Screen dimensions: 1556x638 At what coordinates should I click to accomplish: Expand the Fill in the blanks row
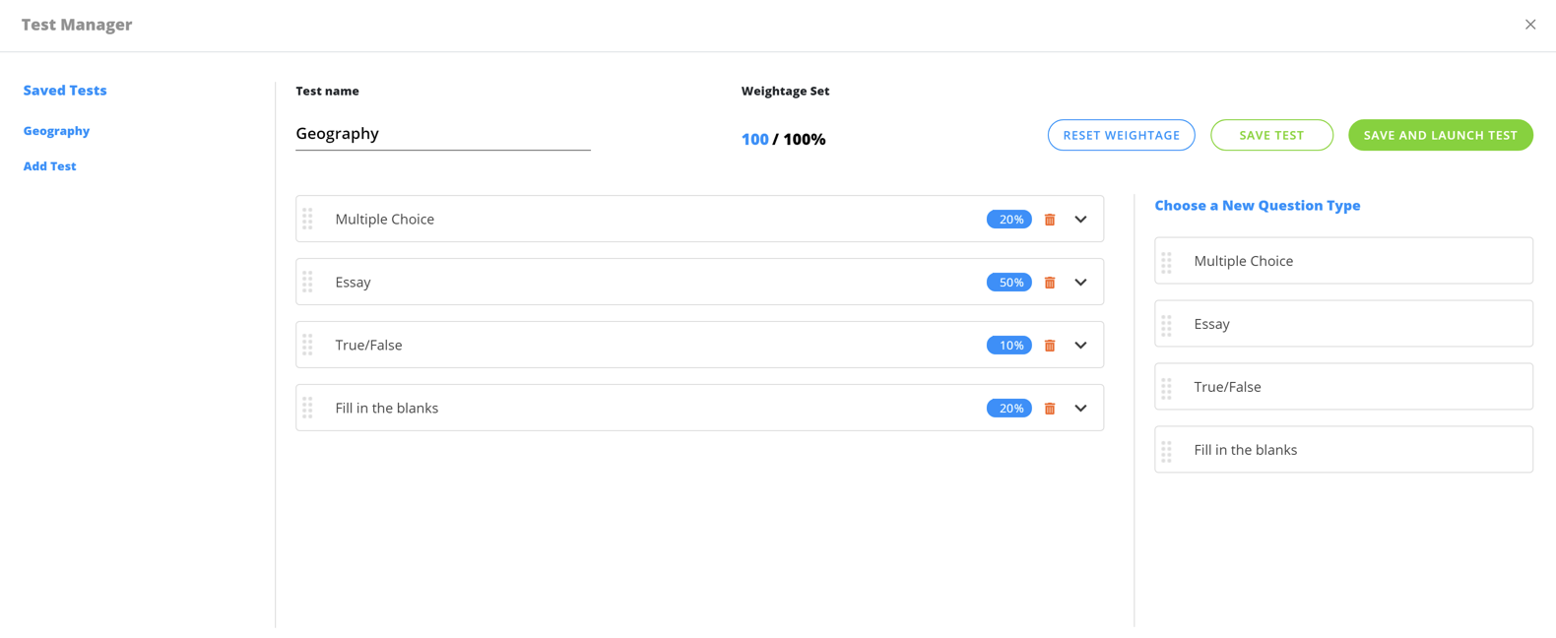1080,409
